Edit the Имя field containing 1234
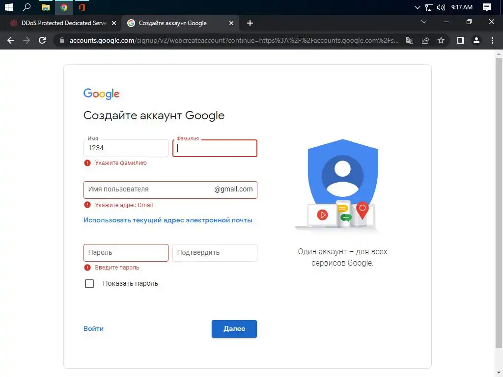This screenshot has height=377, width=503. pos(126,148)
